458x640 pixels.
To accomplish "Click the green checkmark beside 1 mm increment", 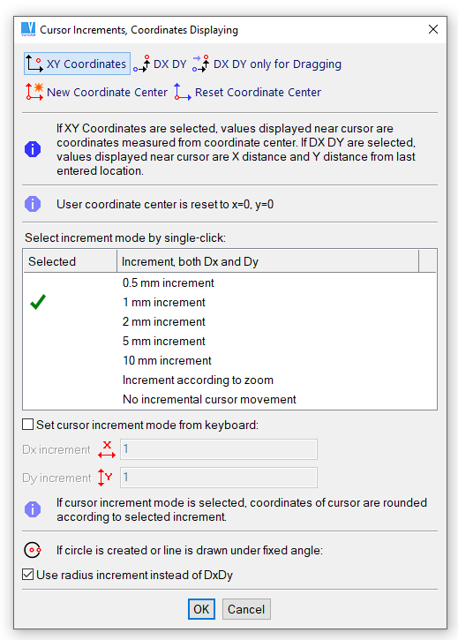I will [38, 302].
